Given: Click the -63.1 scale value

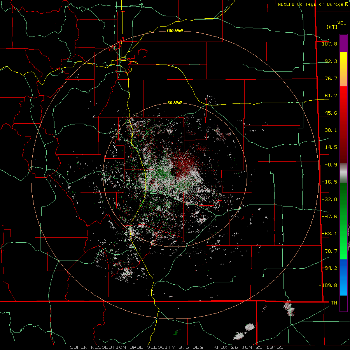Looking at the screenshot, I should (x=329, y=234).
